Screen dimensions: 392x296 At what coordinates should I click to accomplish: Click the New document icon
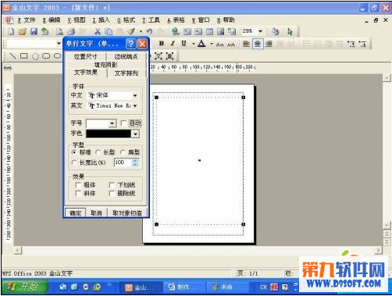coord(11,31)
